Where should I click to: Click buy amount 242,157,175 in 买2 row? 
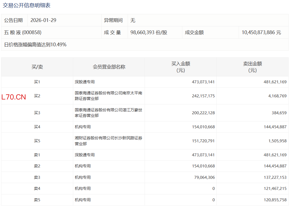203,96
